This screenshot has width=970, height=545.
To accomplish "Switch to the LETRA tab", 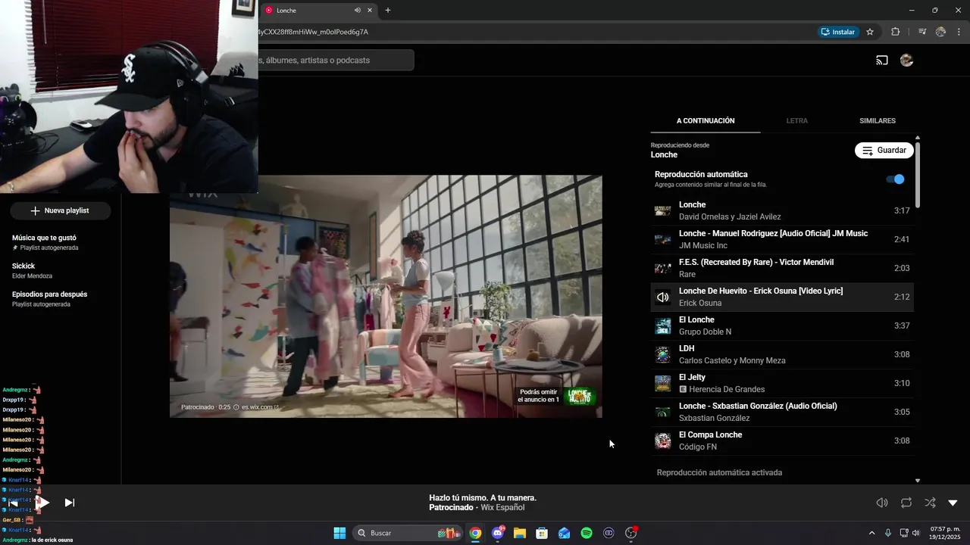I will point(796,120).
